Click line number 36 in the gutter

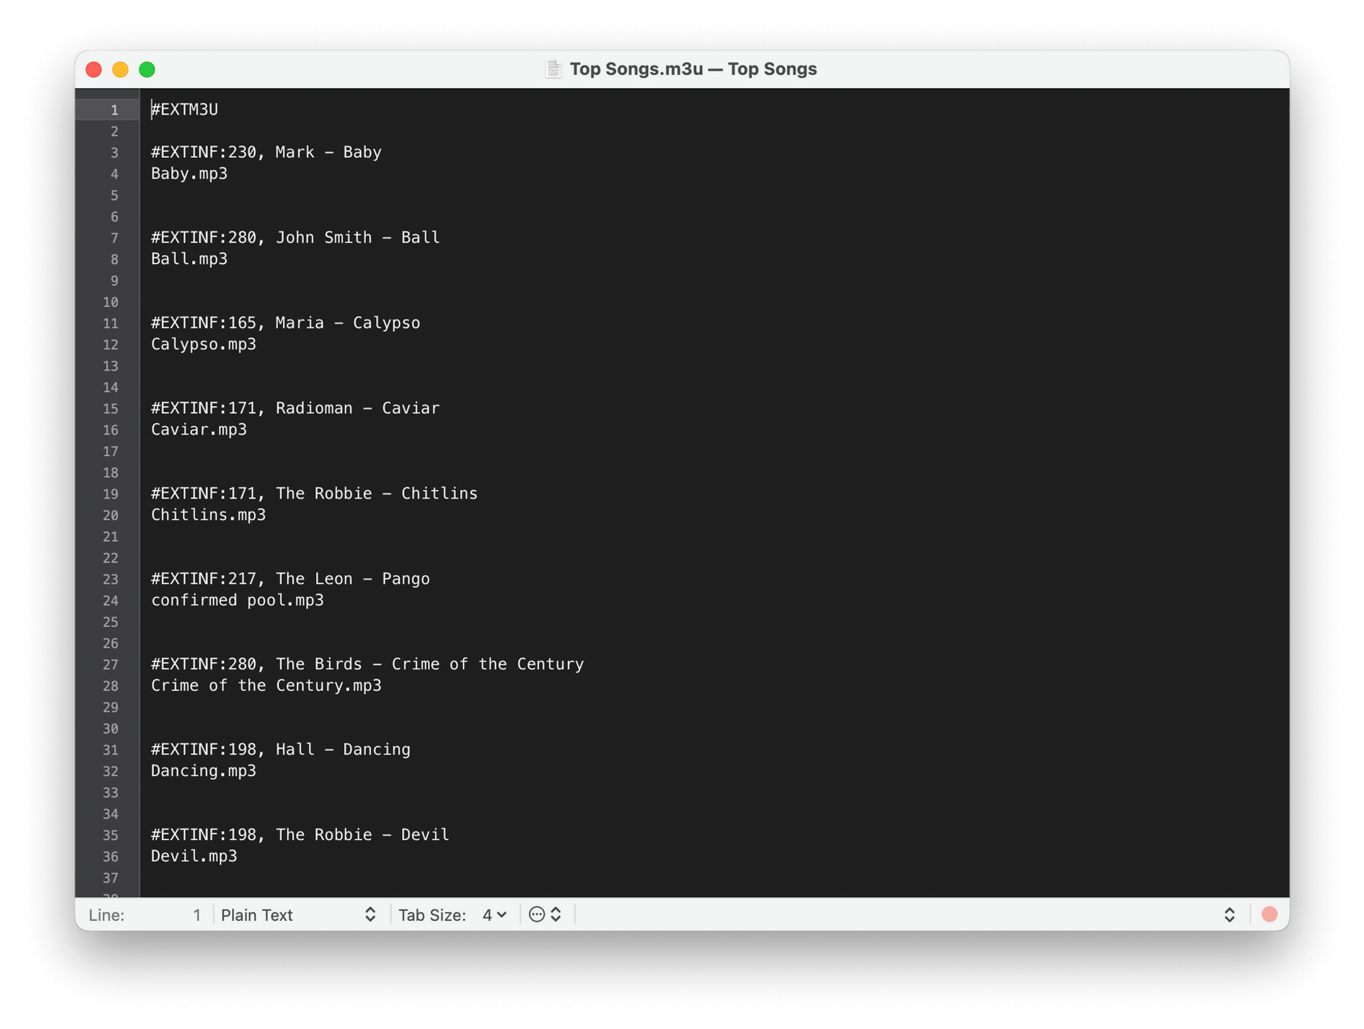pos(111,856)
